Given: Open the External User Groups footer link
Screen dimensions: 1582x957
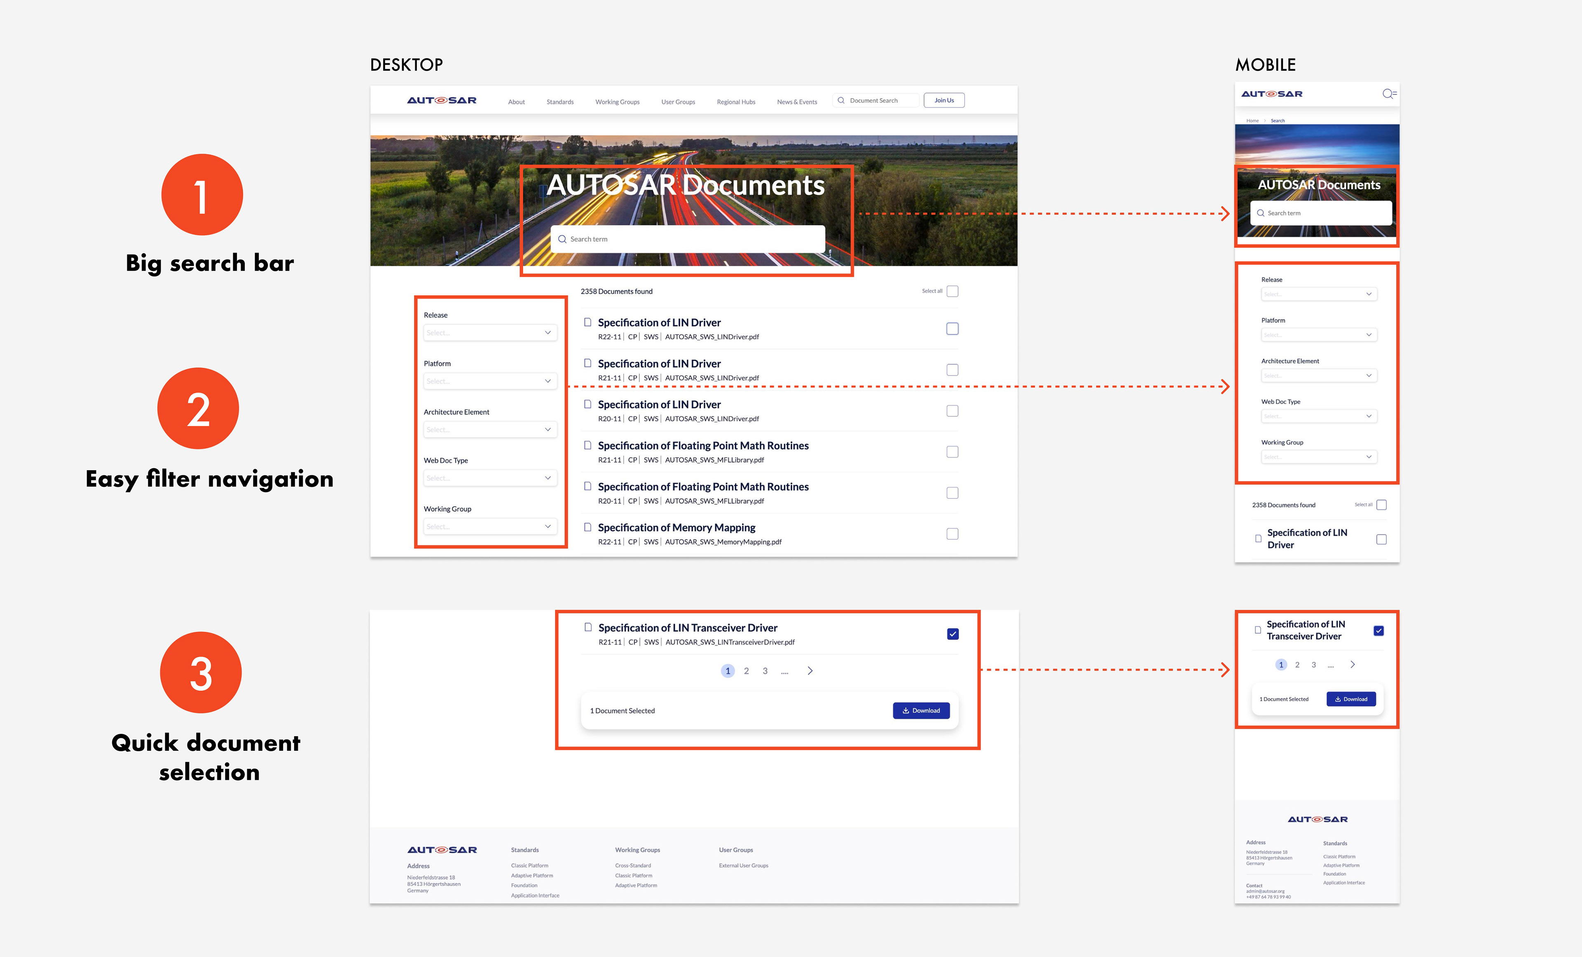Looking at the screenshot, I should pos(744,866).
